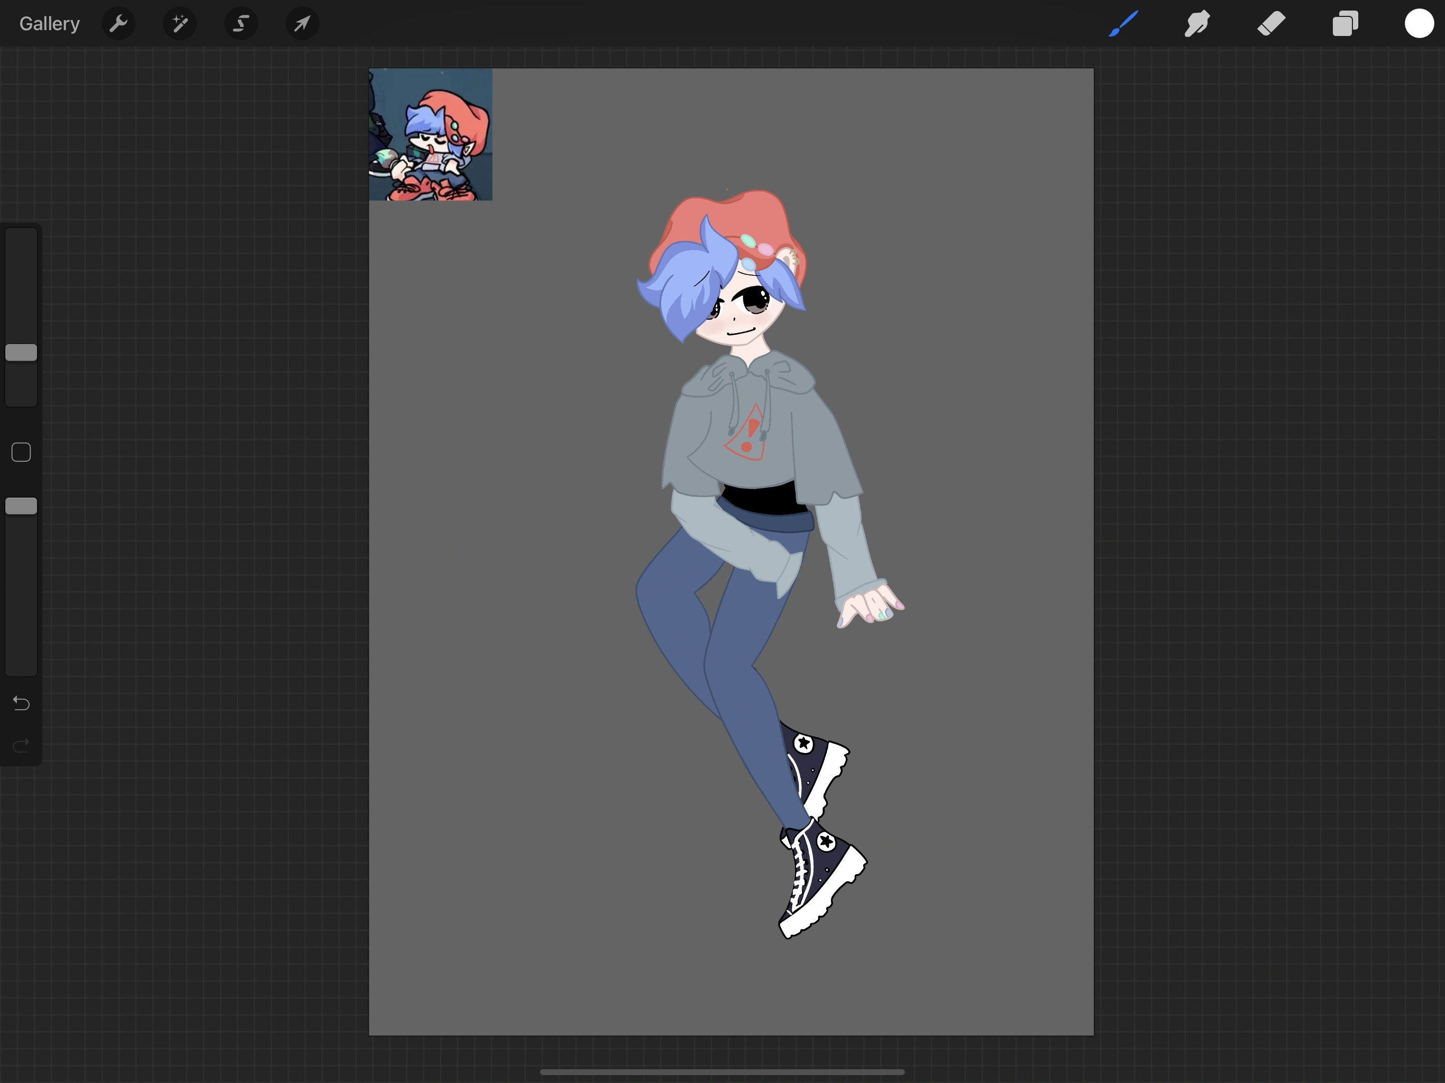
Task: Activate the Selection tool
Action: point(241,23)
